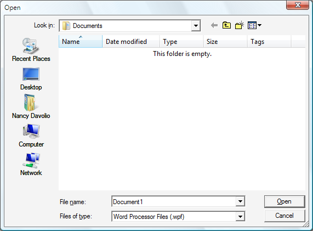Sort by Type column header
This screenshot has width=313, height=231.
point(181,41)
